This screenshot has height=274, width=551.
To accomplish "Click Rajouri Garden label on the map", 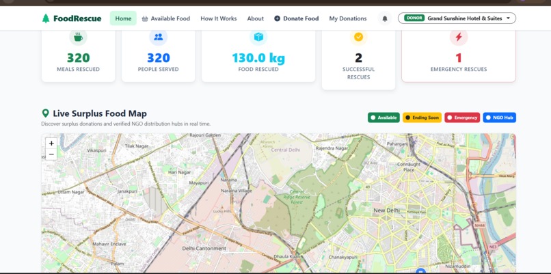I will point(205,135).
